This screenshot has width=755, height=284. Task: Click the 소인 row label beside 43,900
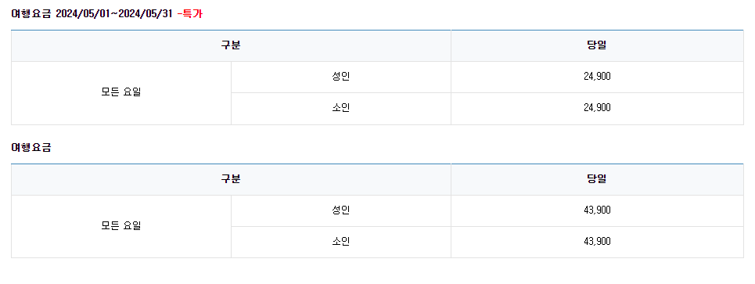pos(341,242)
